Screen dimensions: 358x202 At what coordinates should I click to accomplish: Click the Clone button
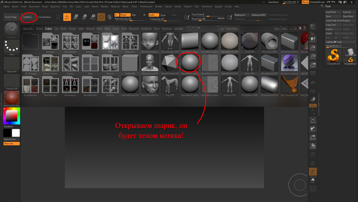(329, 33)
